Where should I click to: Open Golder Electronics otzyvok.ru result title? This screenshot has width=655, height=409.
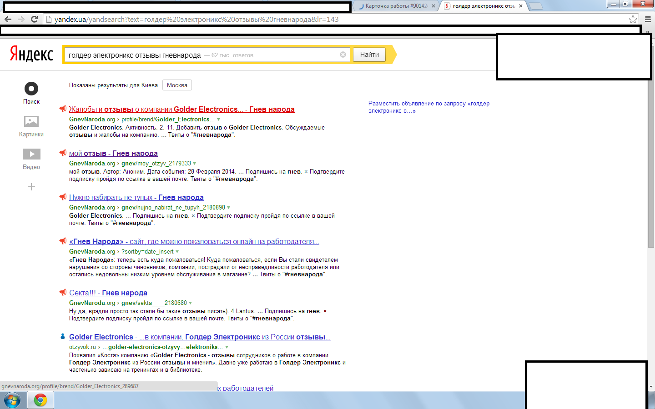[x=200, y=337]
